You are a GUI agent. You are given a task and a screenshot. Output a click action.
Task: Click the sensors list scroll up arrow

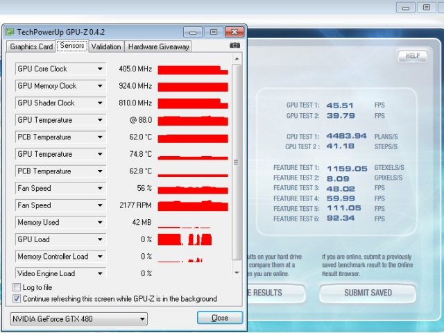pos(237,59)
